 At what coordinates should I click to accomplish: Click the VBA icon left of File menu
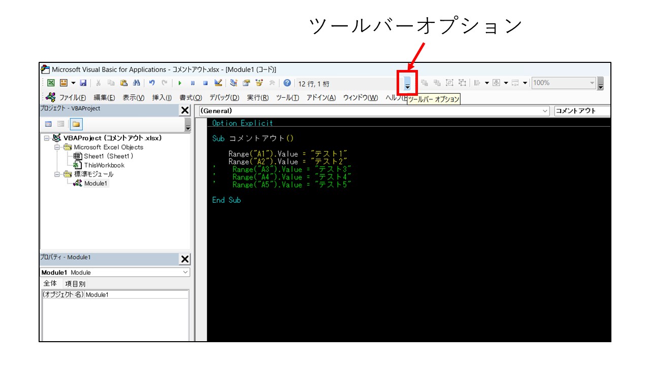pos(50,97)
